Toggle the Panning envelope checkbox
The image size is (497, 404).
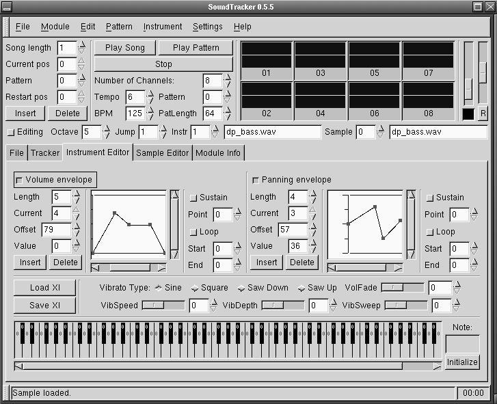pos(255,180)
